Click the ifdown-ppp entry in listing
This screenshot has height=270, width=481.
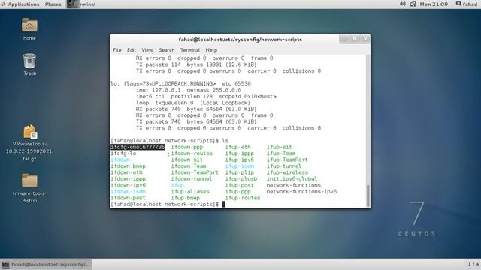click(x=187, y=147)
